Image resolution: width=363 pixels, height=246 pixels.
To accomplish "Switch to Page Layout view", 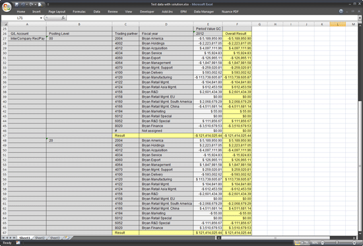I will coord(302,243).
